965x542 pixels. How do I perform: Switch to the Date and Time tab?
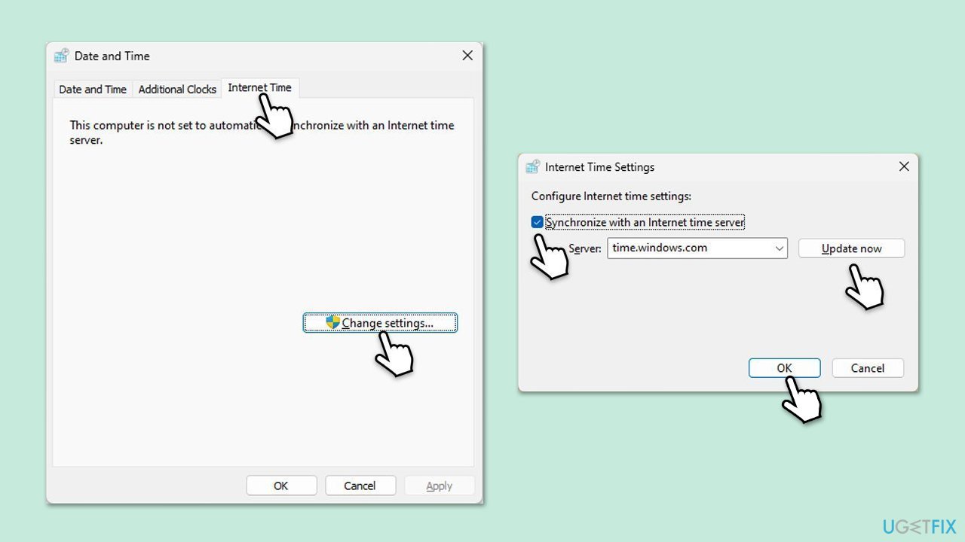(x=92, y=89)
